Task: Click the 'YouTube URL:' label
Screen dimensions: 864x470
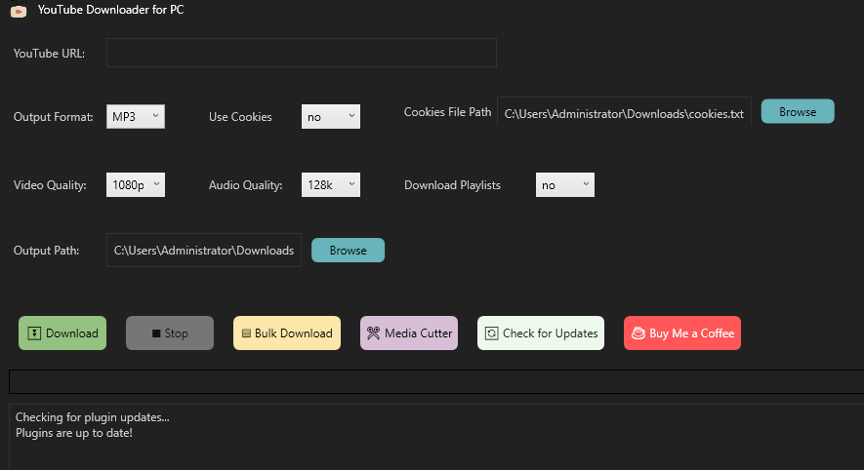Action: (49, 54)
